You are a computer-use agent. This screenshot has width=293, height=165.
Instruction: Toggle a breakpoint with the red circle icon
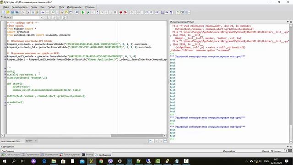[121, 12]
